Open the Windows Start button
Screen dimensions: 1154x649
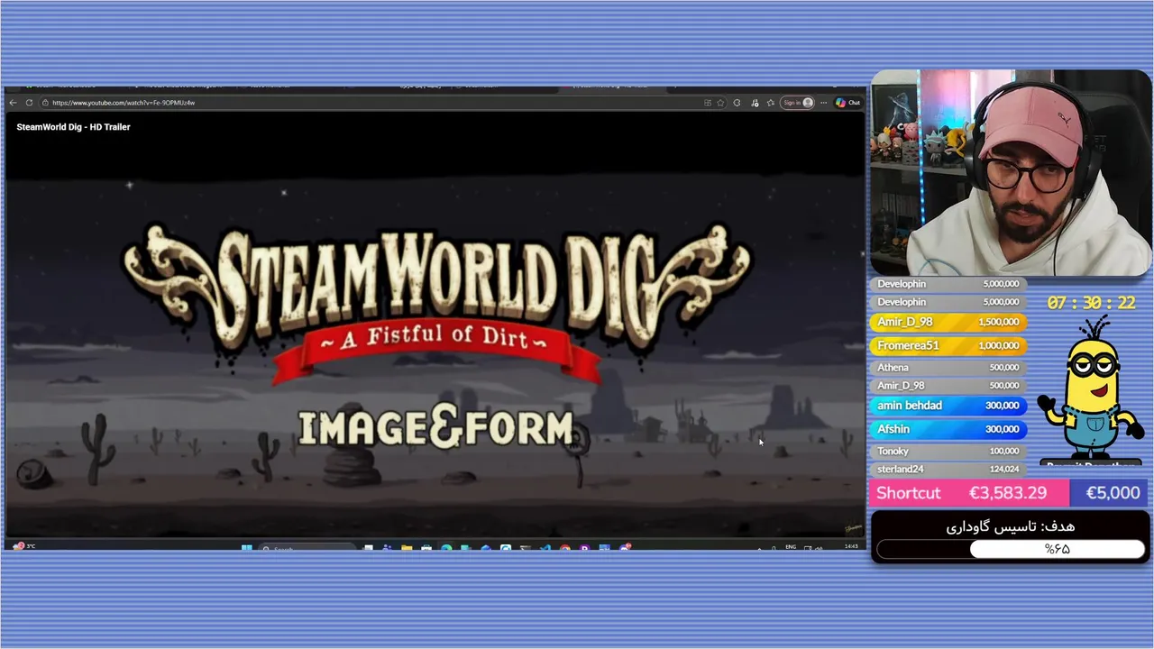[246, 547]
